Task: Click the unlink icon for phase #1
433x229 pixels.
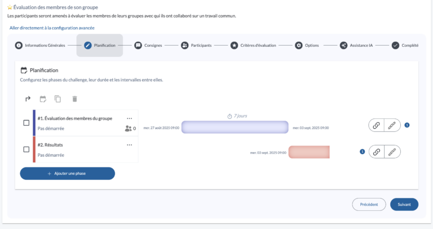Action: click(x=392, y=125)
